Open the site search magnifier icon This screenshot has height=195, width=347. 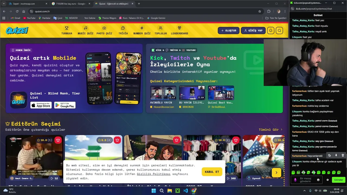(x=279, y=31)
